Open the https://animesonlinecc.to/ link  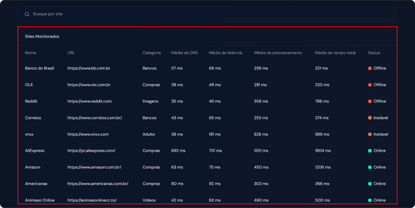[92, 200]
